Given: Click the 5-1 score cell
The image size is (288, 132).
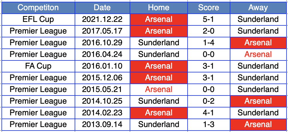Looking at the screenshot, I should 208,19.
